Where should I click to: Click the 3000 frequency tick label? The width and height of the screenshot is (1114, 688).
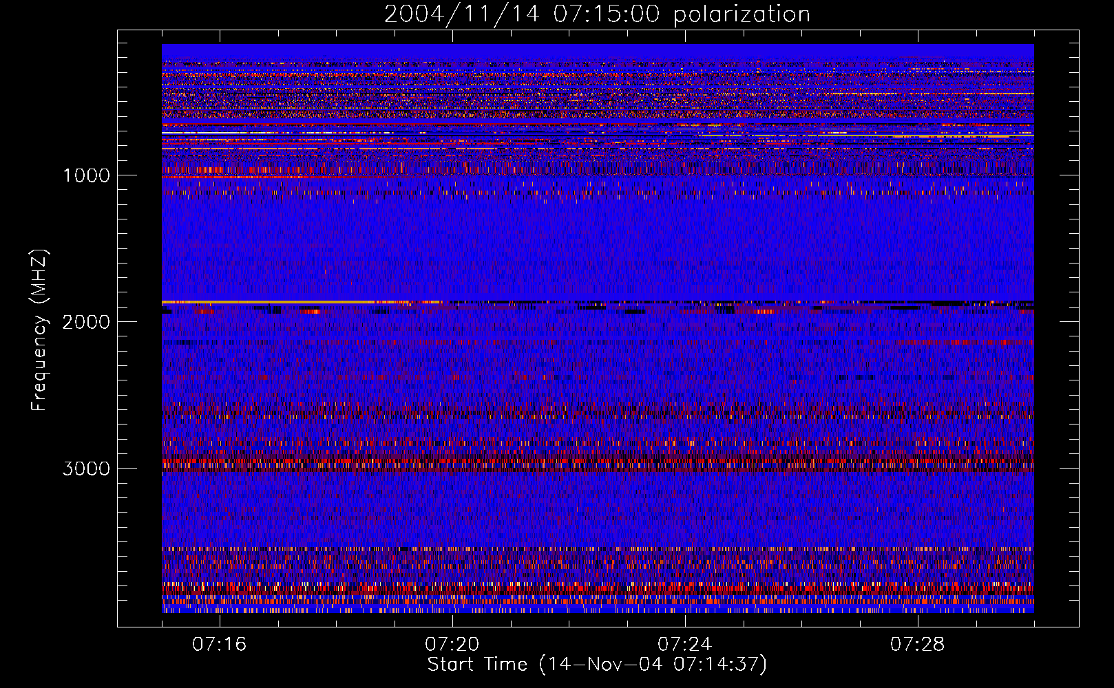86,469
